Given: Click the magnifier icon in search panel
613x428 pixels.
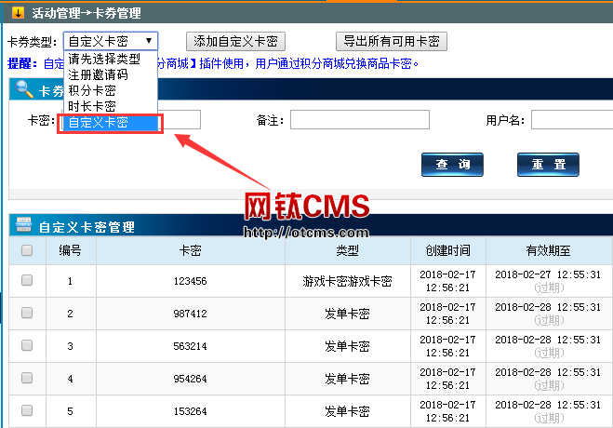Looking at the screenshot, I should coord(24,89).
